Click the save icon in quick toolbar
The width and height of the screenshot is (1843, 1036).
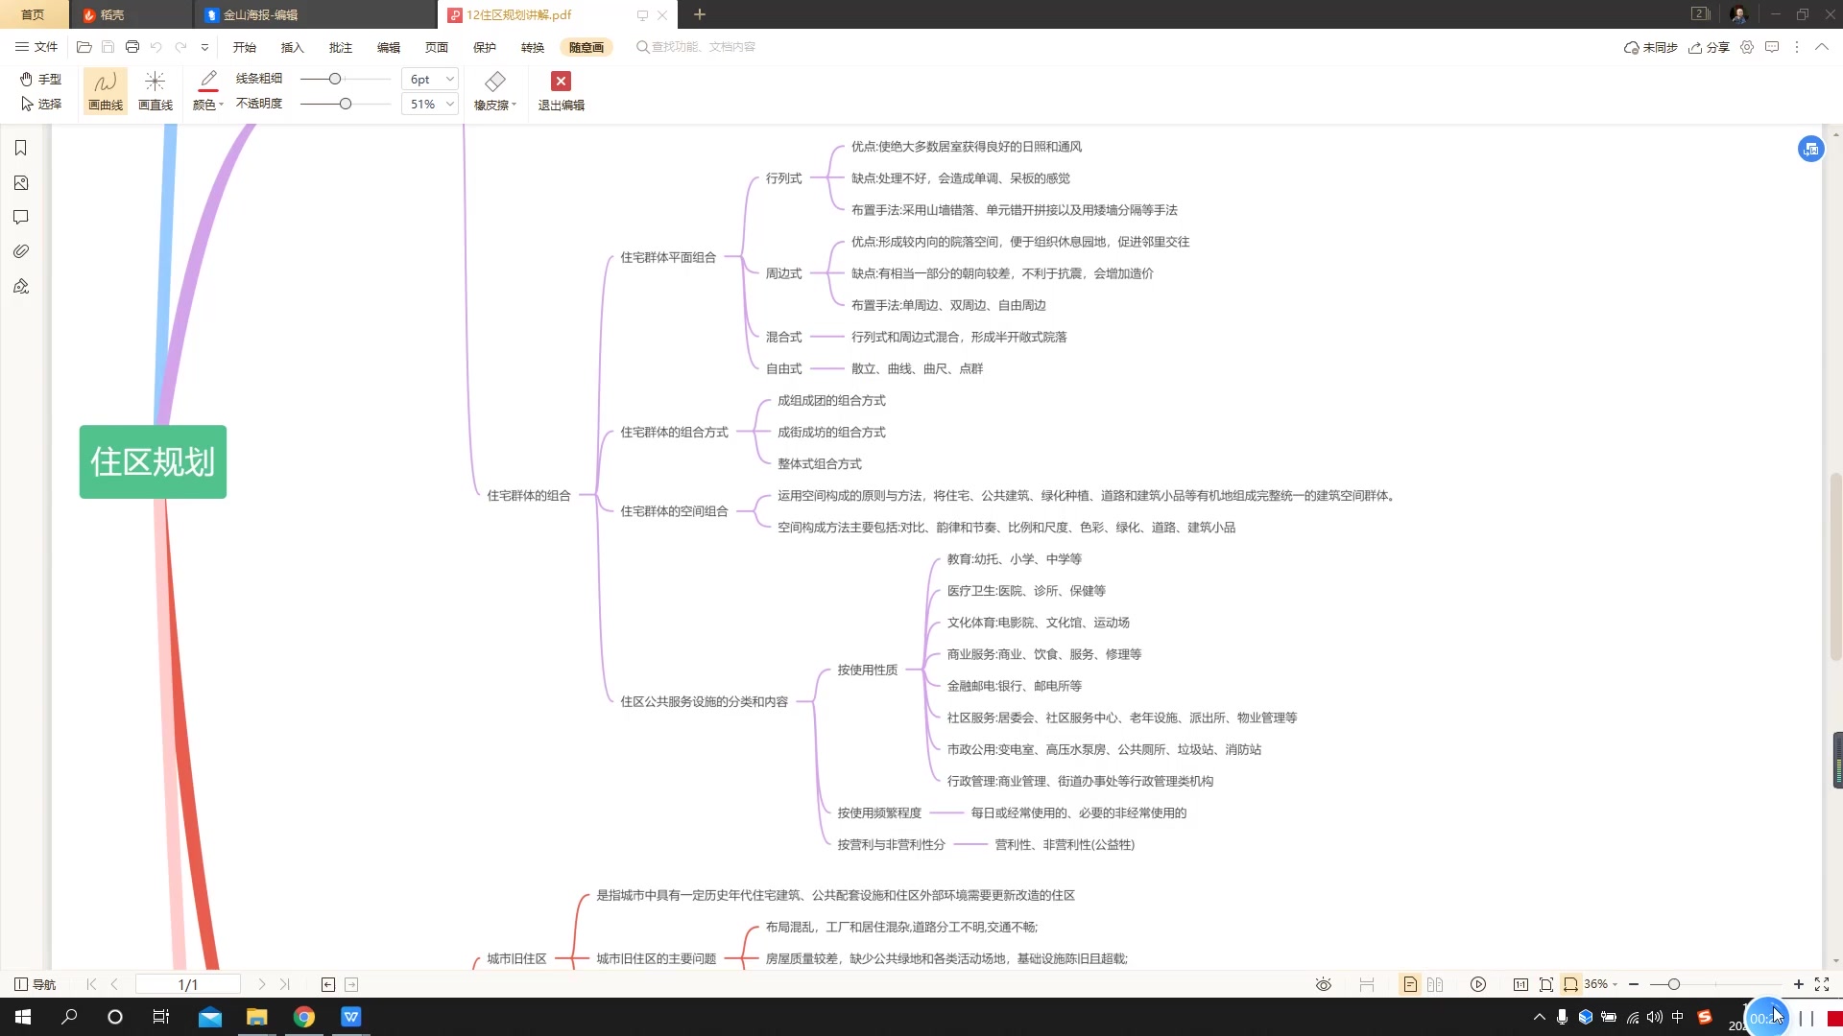point(108,47)
